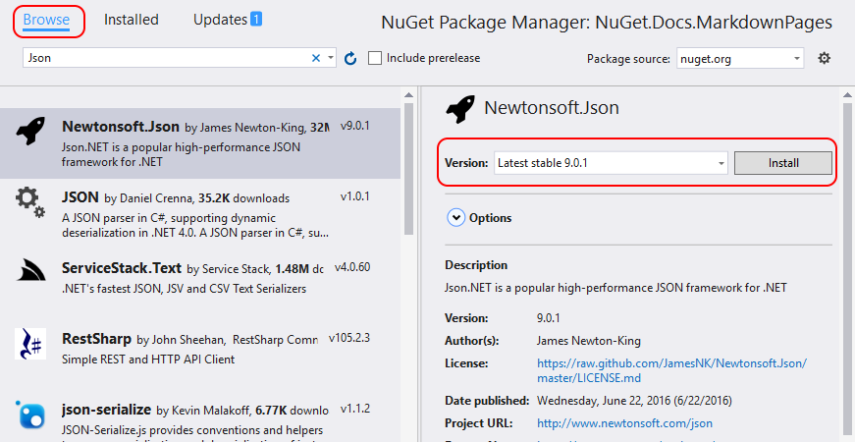This screenshot has width=855, height=443.
Task: Click the package list scrollbar thumb
Action: [409, 169]
